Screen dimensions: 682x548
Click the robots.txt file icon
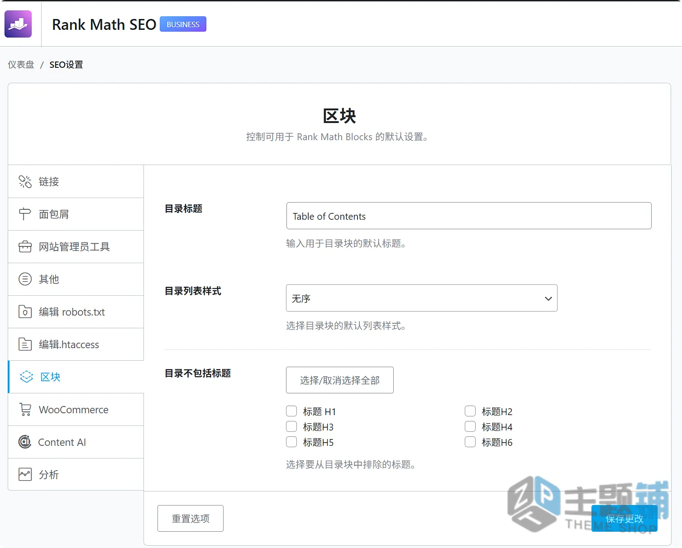coord(25,312)
